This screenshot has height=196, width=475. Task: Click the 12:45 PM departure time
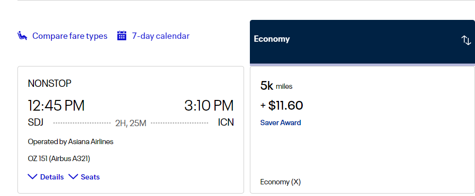click(x=56, y=106)
